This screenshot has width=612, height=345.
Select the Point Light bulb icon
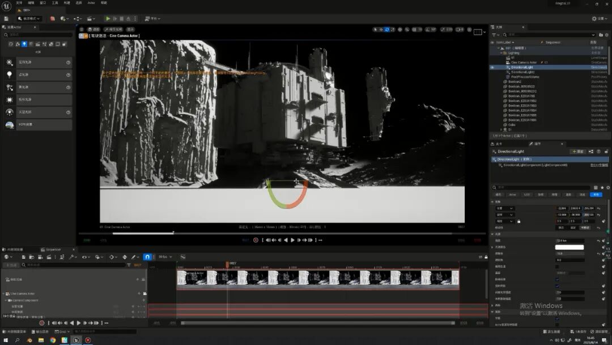(x=10, y=75)
